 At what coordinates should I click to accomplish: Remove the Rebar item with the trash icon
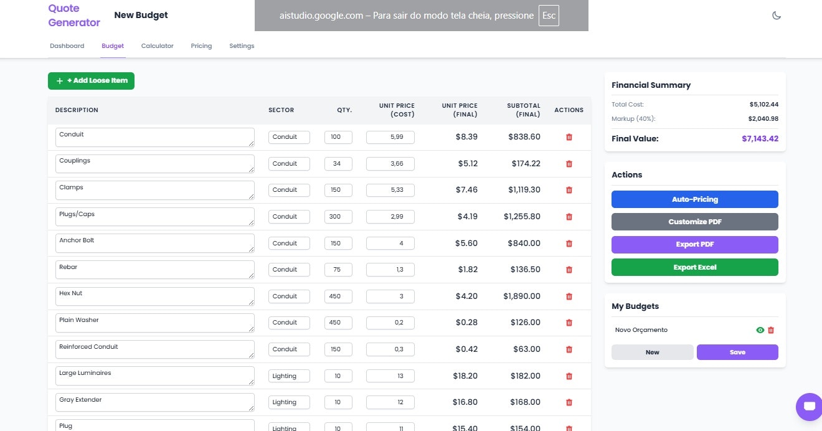[569, 270]
